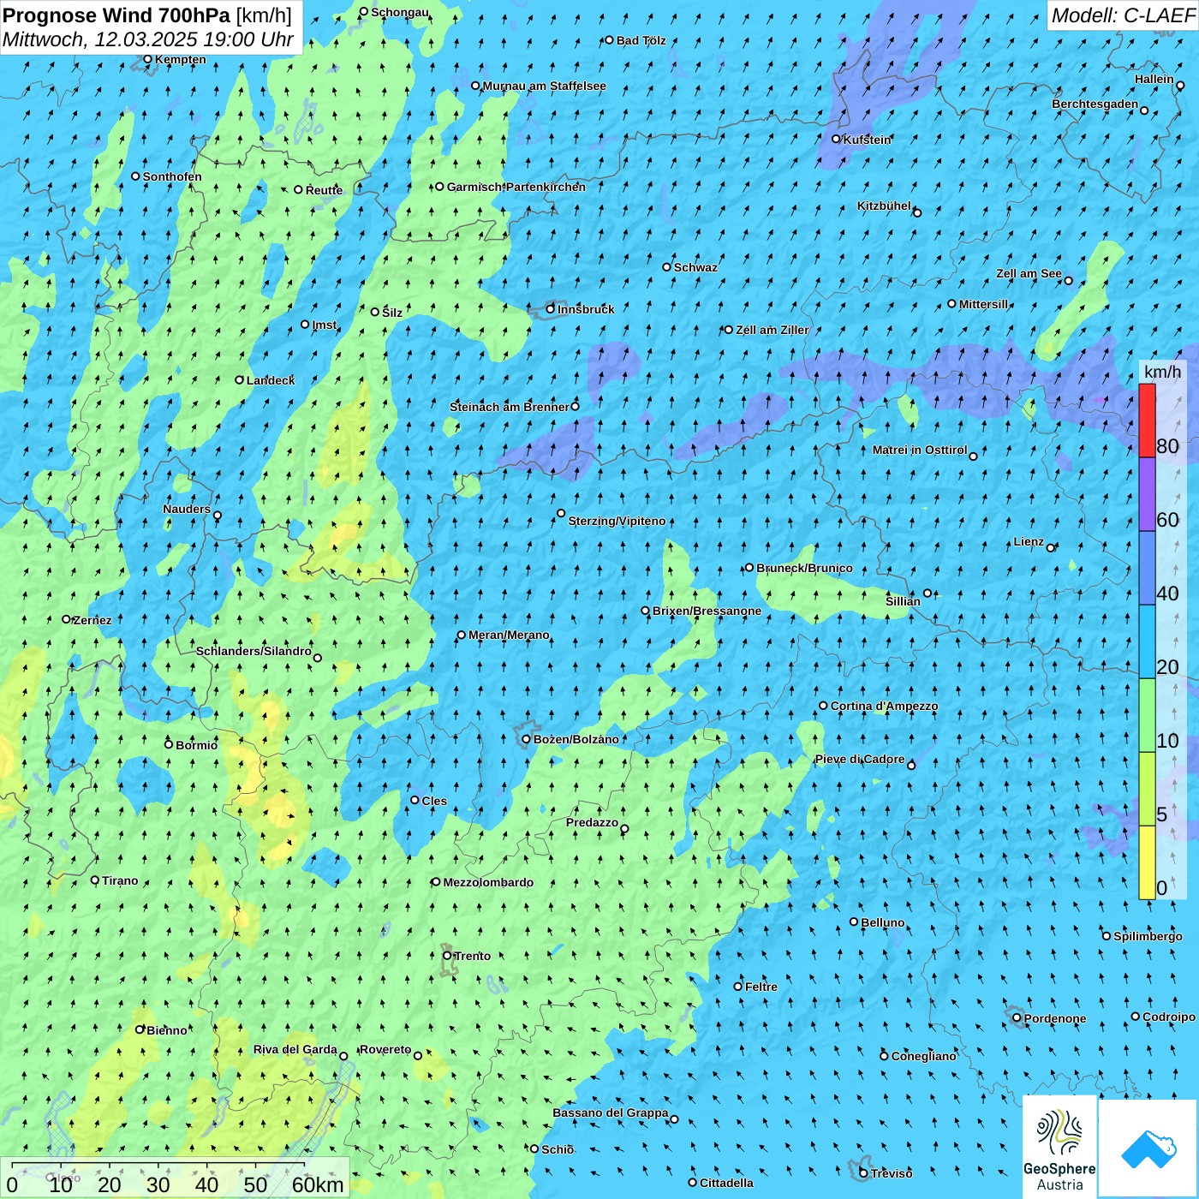Click the Kufstein city marker circle

837,139
